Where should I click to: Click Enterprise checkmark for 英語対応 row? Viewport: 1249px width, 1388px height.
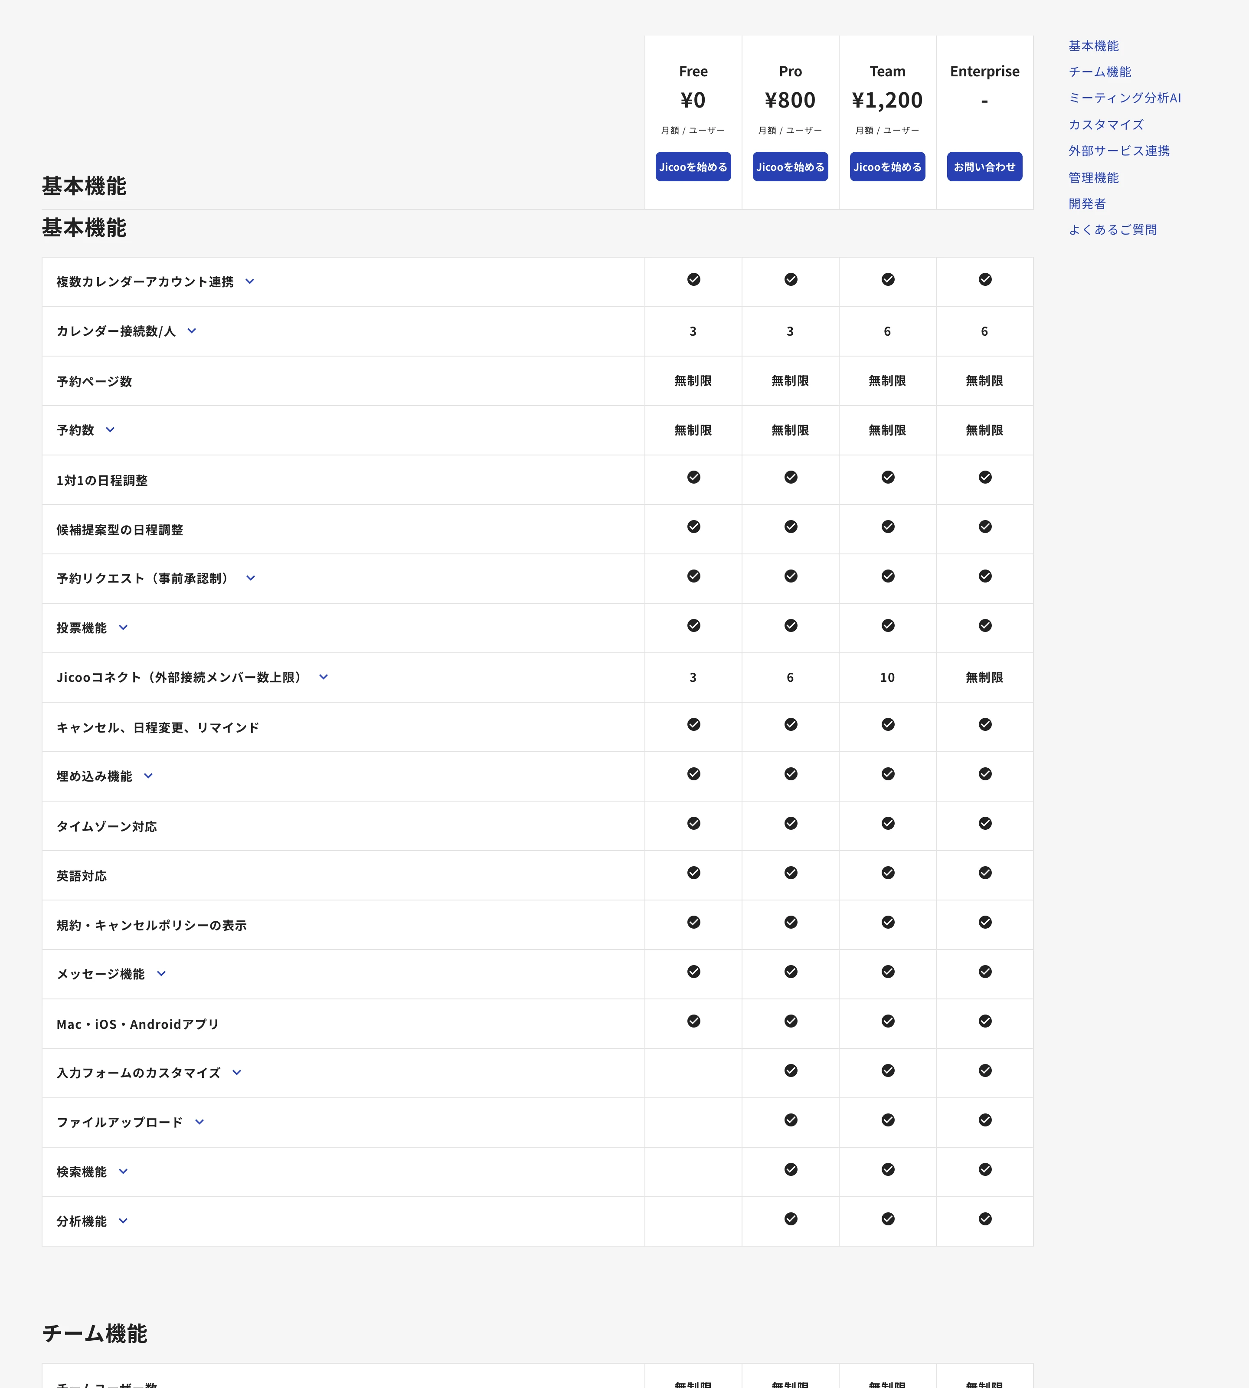(x=985, y=872)
